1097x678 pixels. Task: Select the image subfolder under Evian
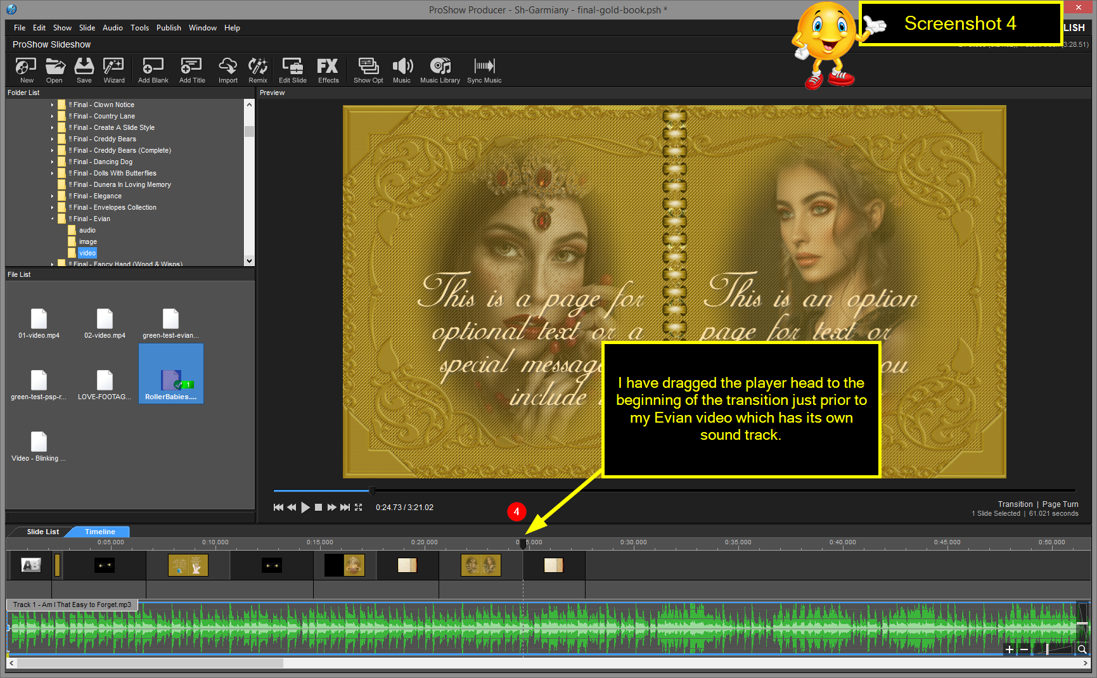pyautogui.click(x=88, y=242)
